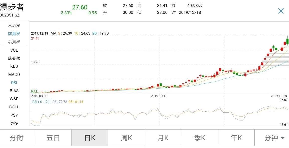Click the 2019-10-15 date axis label

pyautogui.click(x=159, y=96)
